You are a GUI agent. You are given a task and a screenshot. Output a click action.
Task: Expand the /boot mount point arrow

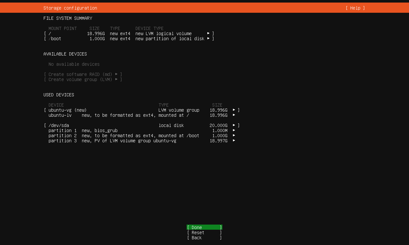(208, 38)
